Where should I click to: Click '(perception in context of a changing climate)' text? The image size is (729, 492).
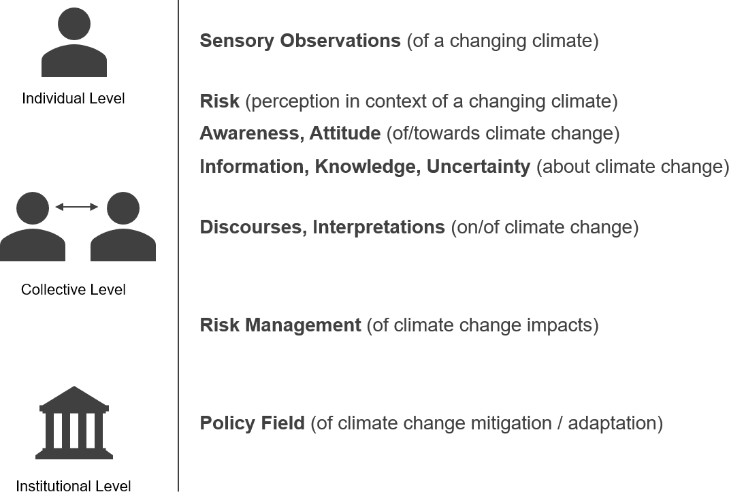point(432,101)
